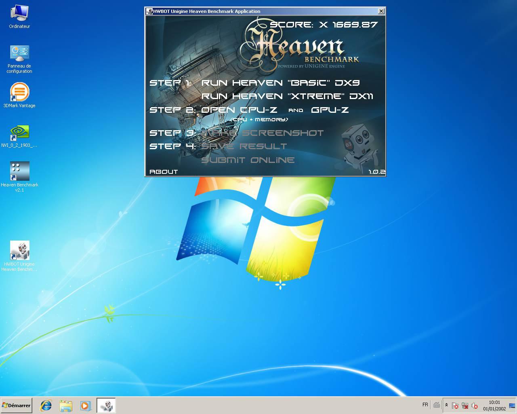Run Heaven "Xtreme" DX11 benchmark
This screenshot has height=414, width=517.
pyautogui.click(x=287, y=96)
